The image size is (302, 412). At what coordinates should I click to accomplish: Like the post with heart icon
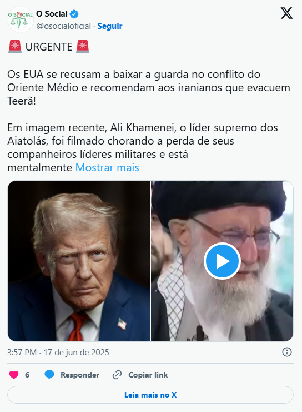(14, 375)
